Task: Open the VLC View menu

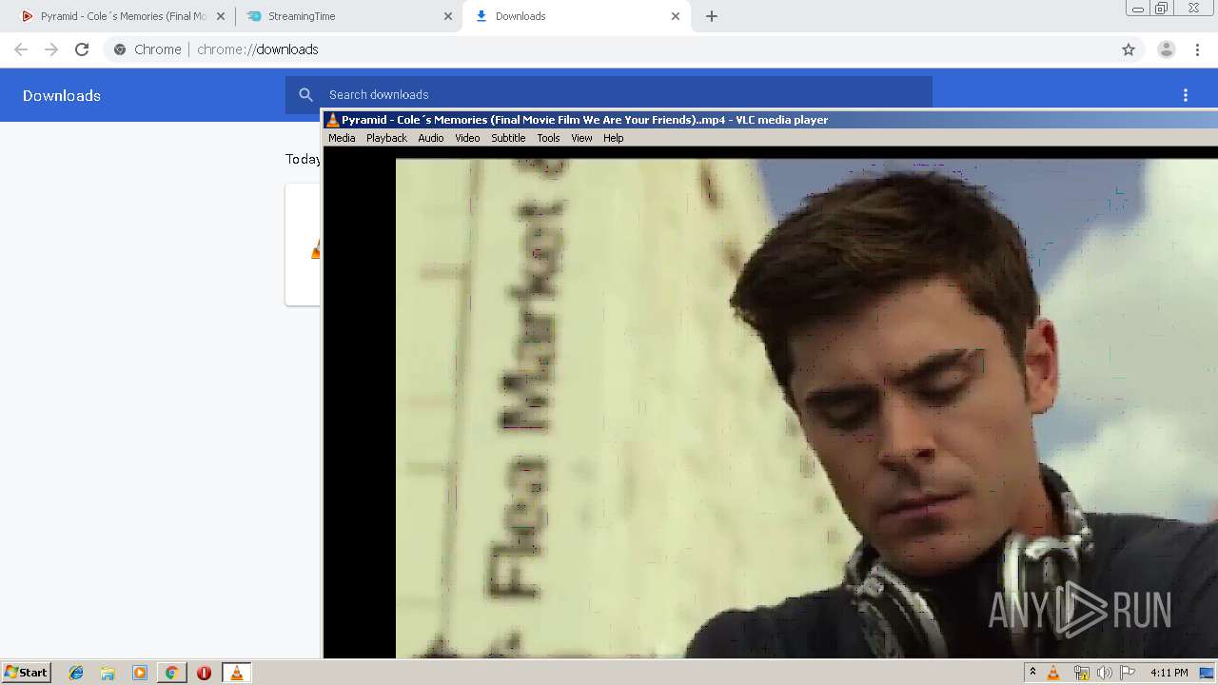Action: tap(581, 138)
